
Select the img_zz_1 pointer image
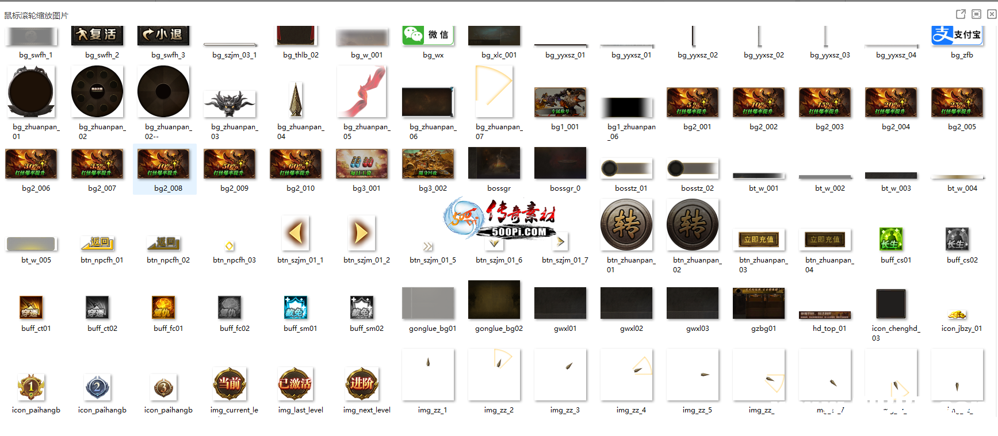coord(428,375)
